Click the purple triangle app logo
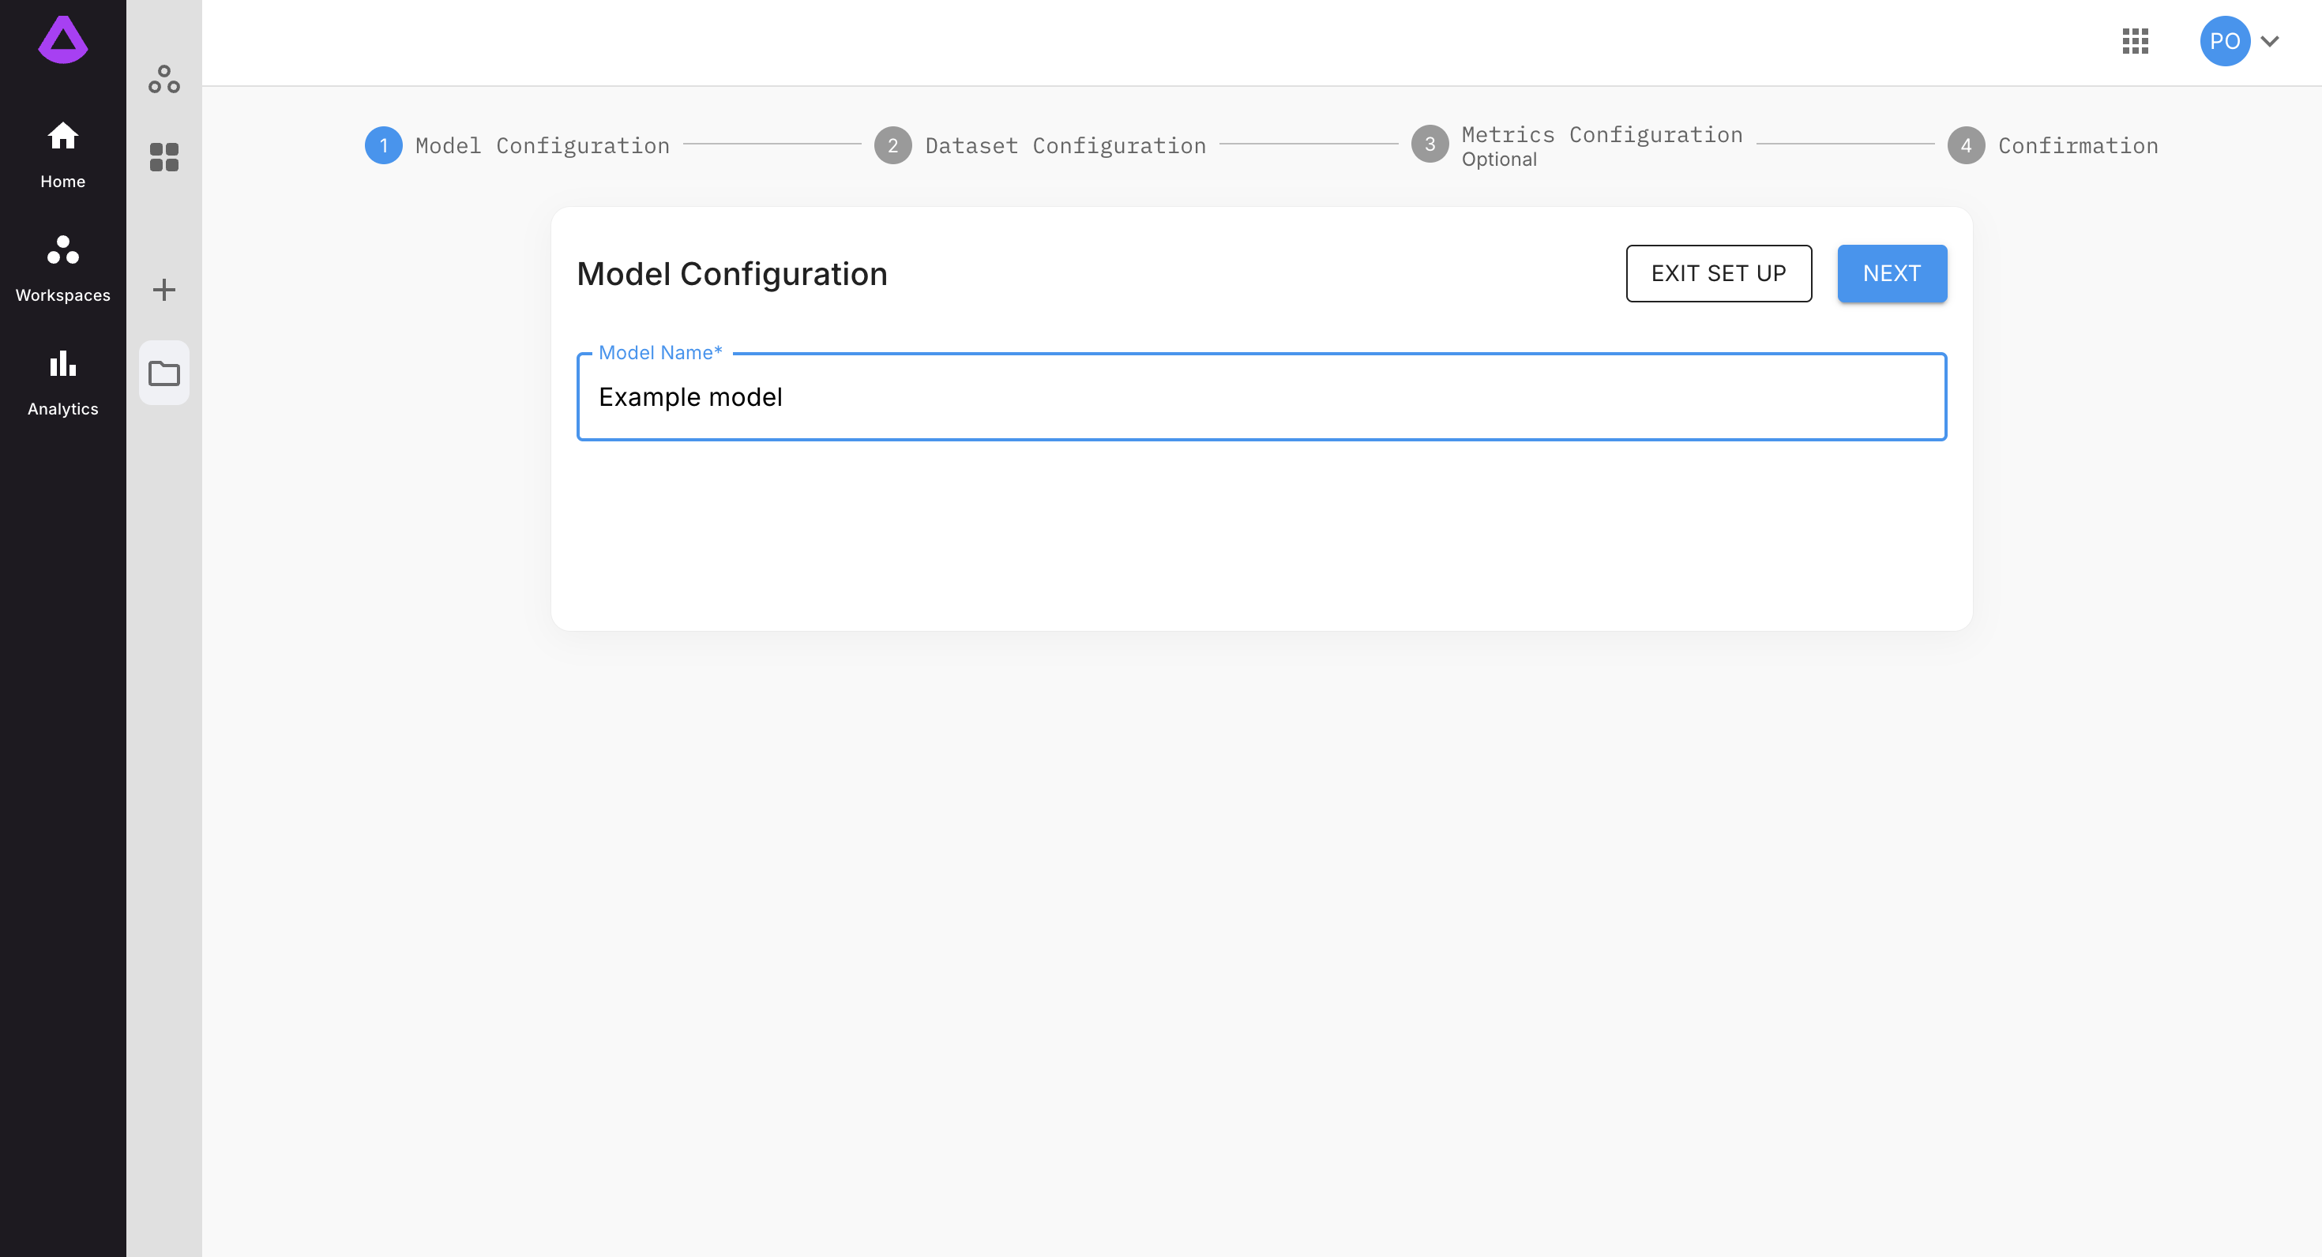The image size is (2322, 1257). point(62,39)
